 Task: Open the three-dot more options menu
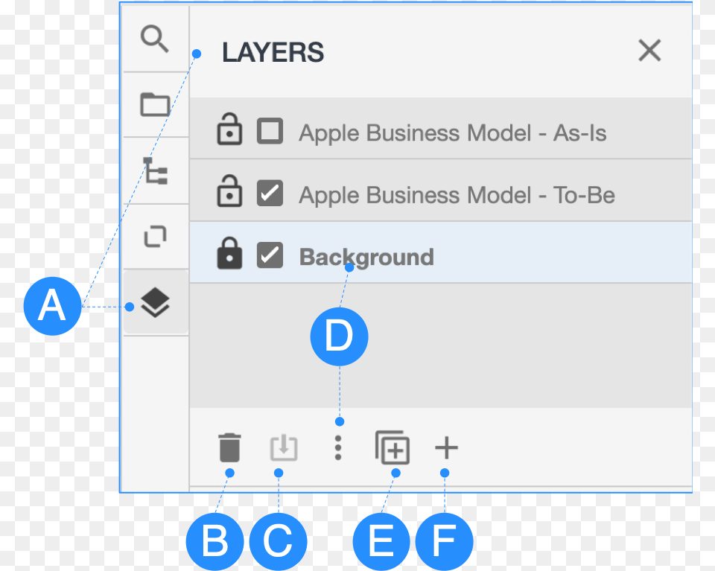tap(338, 447)
